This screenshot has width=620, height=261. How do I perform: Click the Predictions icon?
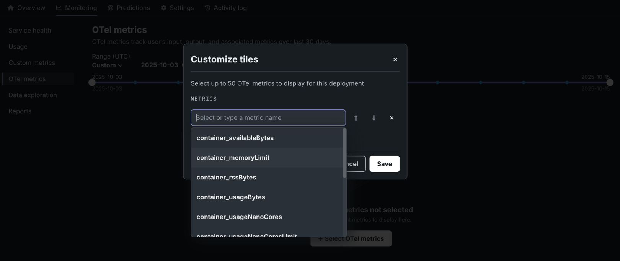pyautogui.click(x=111, y=8)
